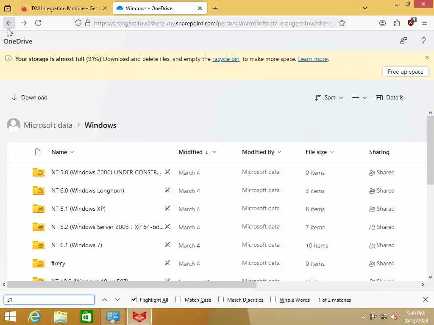Switch to IDM Integration Module tab
Viewport: 434px width, 325px height.
[63, 8]
